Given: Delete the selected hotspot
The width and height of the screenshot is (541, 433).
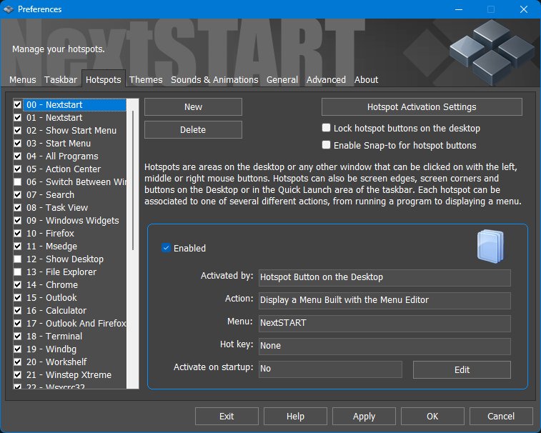Looking at the screenshot, I should point(193,130).
